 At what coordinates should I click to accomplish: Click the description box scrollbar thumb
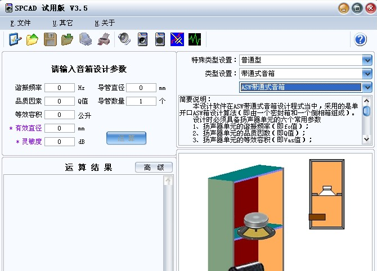[x=366, y=111]
